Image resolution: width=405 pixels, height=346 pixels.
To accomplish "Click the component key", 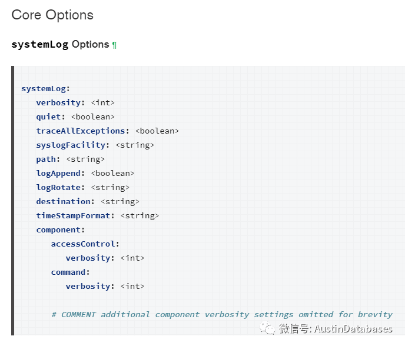I will pyautogui.click(x=61, y=230).
